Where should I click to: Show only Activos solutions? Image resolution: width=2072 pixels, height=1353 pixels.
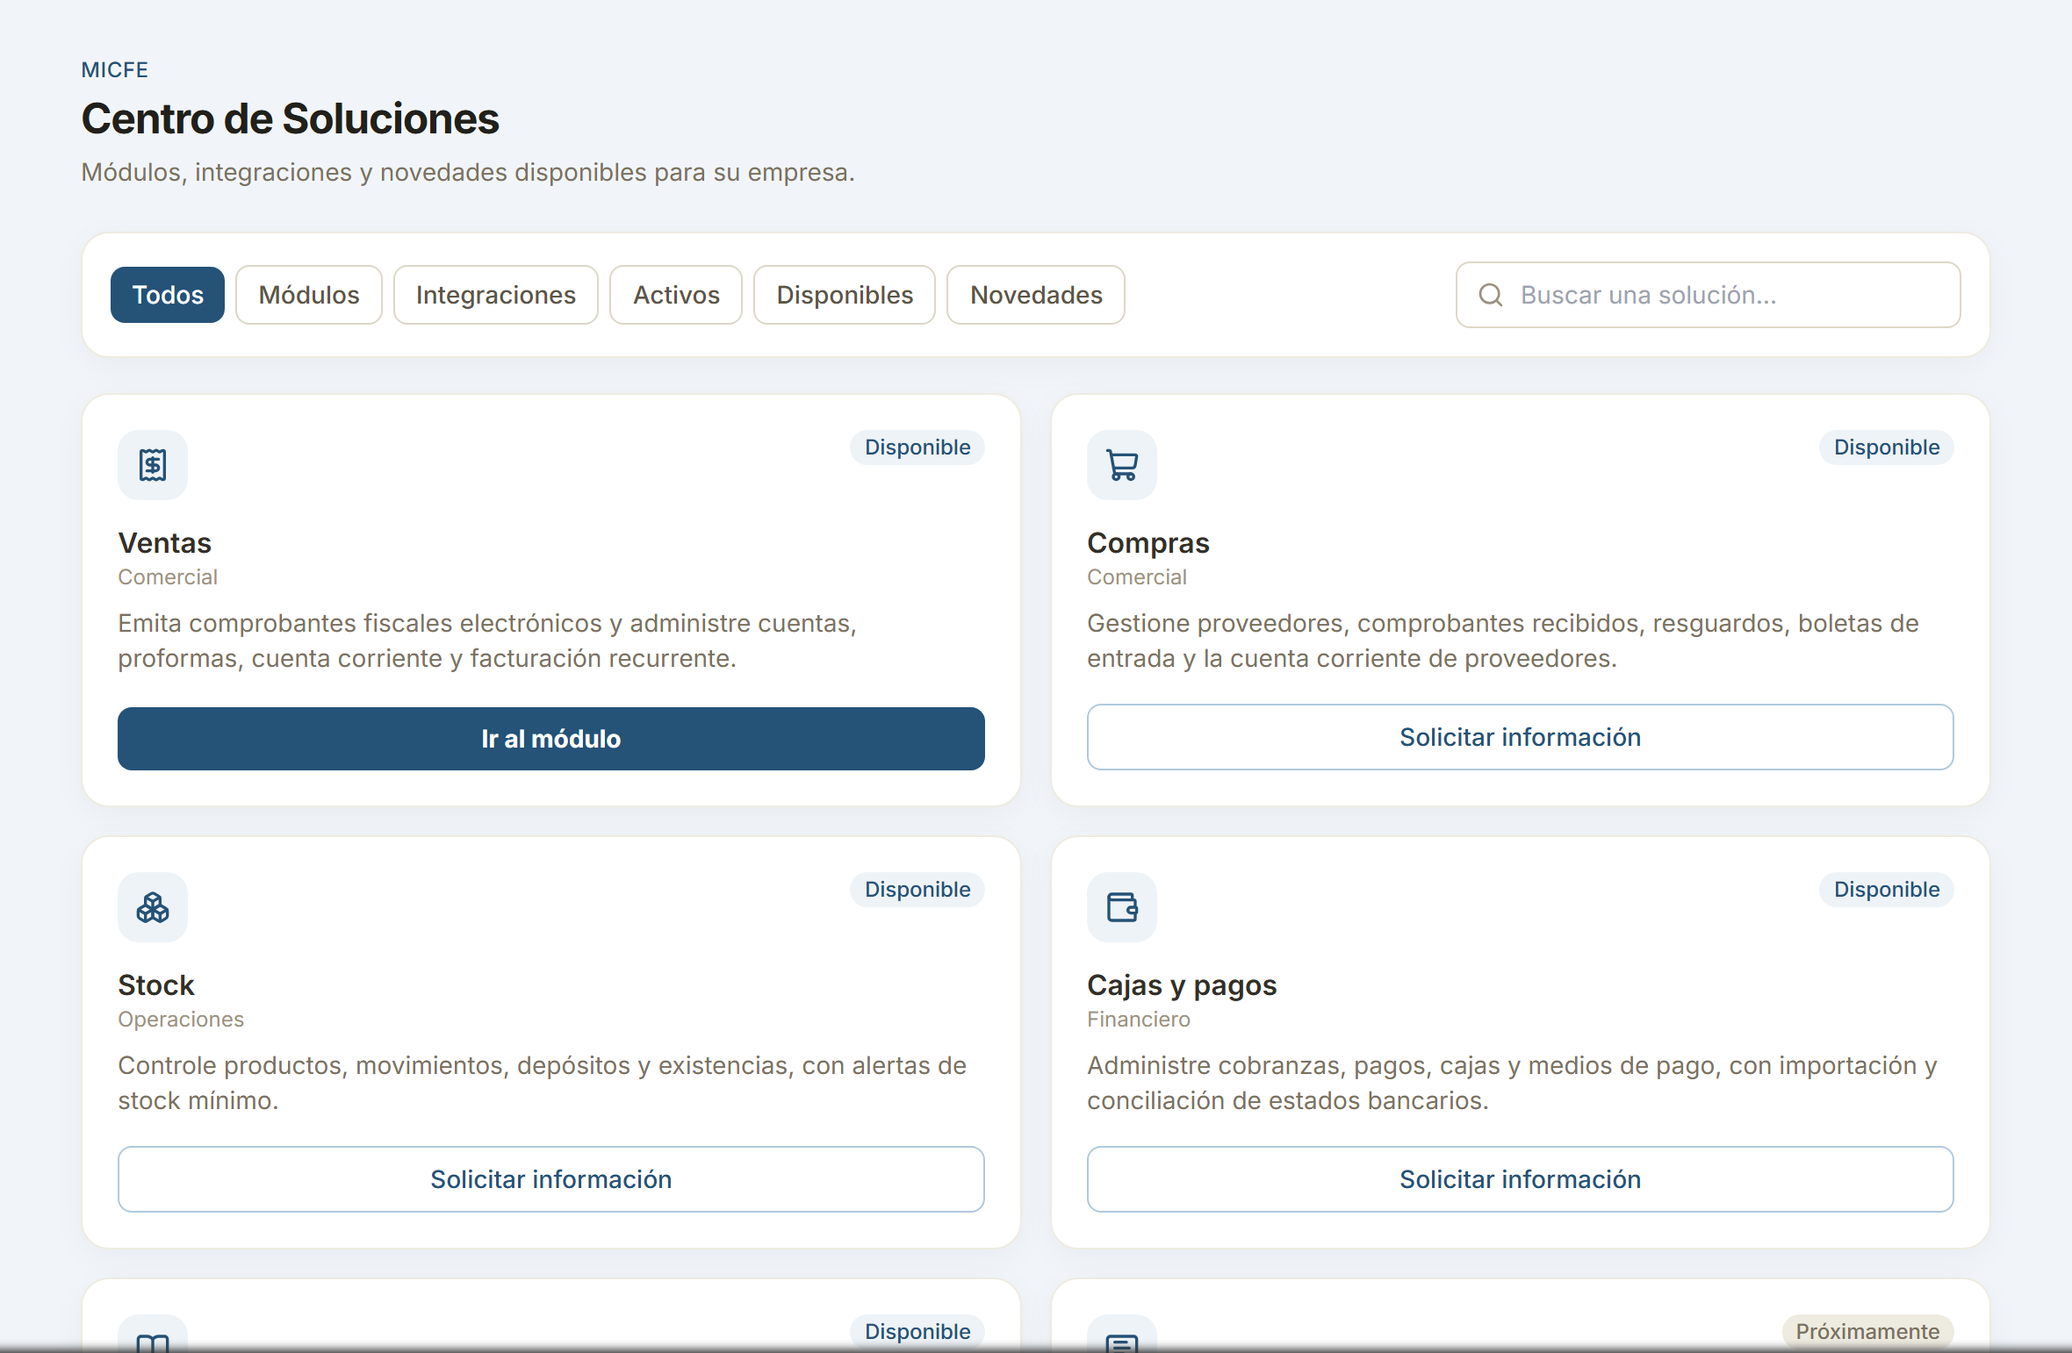[676, 295]
